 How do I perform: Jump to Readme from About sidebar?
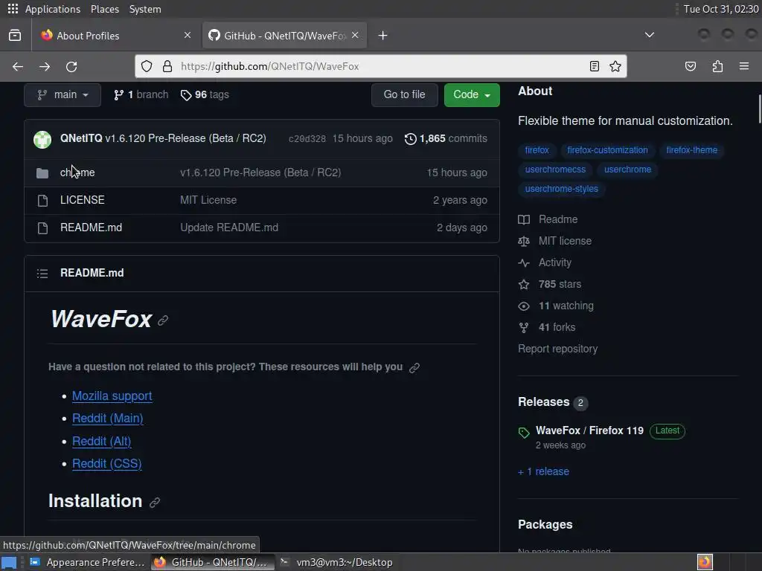[x=548, y=219]
